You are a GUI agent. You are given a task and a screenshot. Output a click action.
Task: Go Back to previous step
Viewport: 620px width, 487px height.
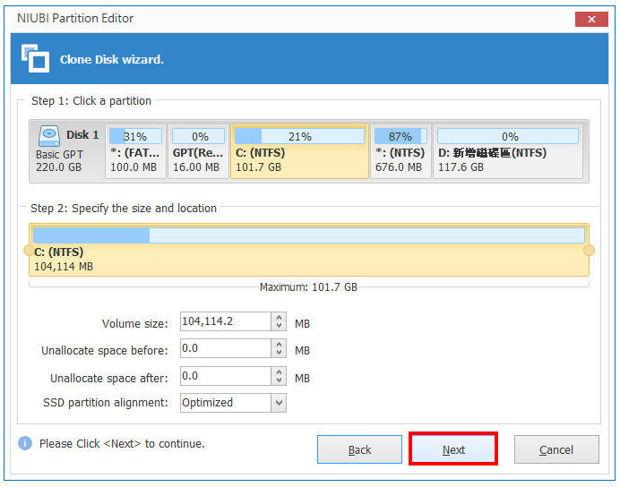pyautogui.click(x=359, y=449)
